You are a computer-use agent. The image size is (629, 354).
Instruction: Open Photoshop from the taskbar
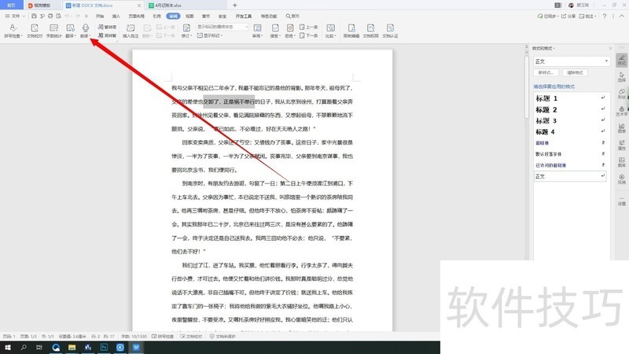tap(104, 348)
